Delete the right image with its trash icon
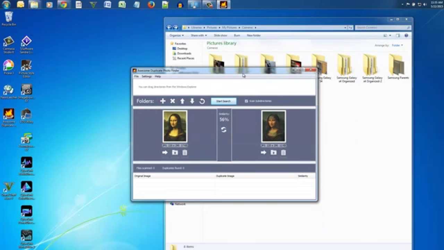The height and width of the screenshot is (250, 444). pyautogui.click(x=283, y=152)
